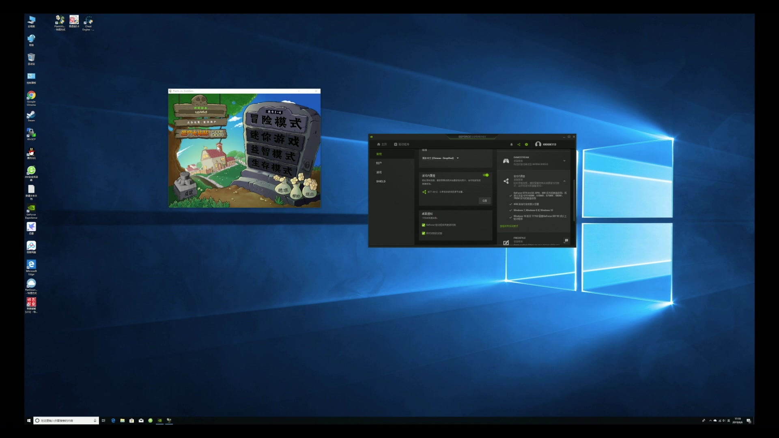Viewport: 779px width, 438px height.
Task: Go to the GeForce home tab
Action: pyautogui.click(x=382, y=144)
